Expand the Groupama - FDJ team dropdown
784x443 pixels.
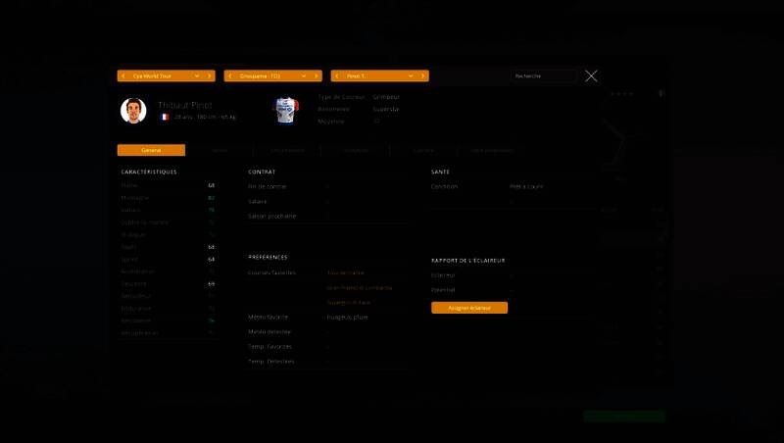(x=316, y=75)
